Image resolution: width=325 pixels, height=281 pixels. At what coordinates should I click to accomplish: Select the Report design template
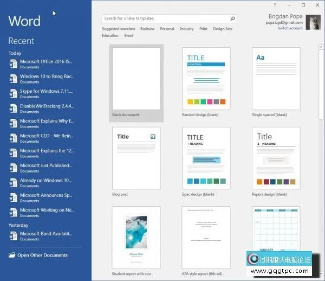276,158
